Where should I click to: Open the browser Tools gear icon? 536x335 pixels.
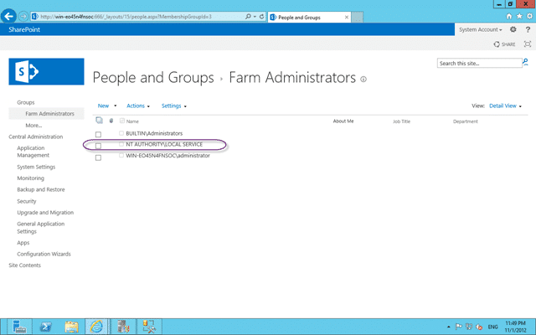[x=529, y=16]
